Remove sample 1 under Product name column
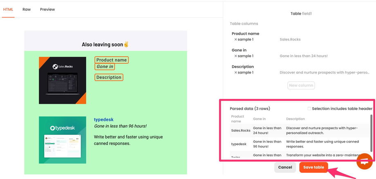This screenshot has height=179, width=376. [x=236, y=40]
